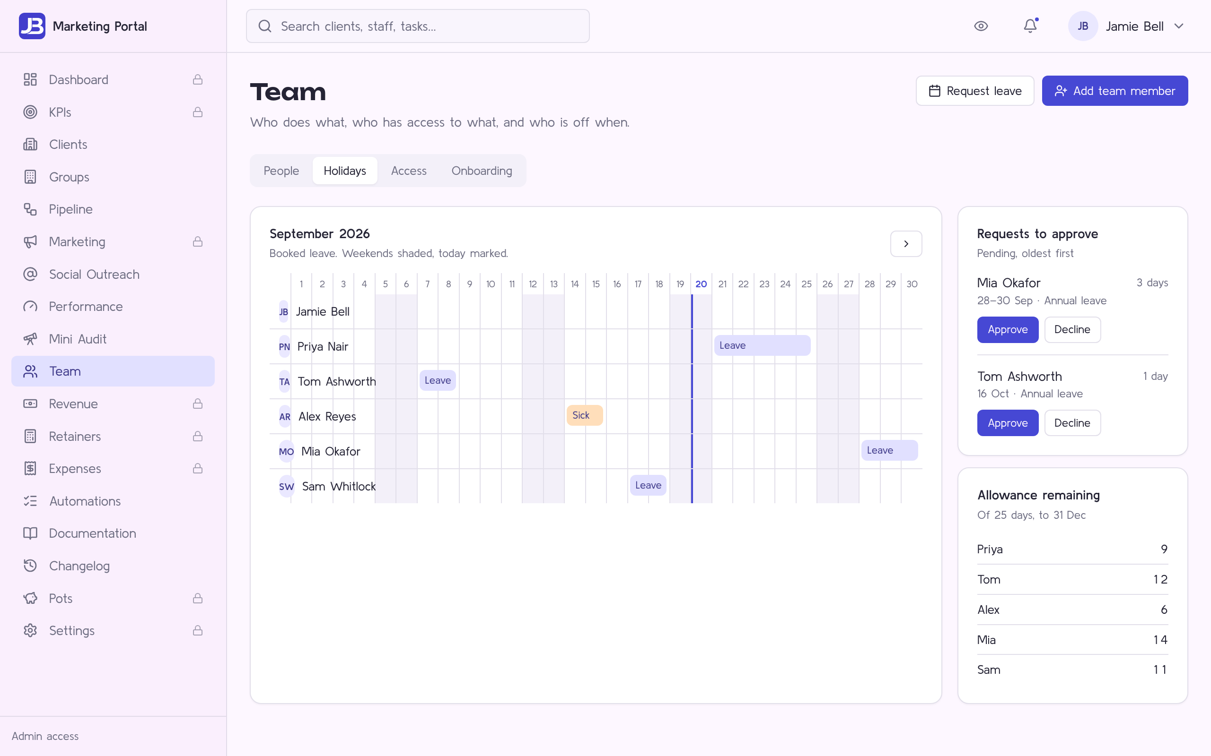Click the lock icon beside Dashboard

point(198,79)
